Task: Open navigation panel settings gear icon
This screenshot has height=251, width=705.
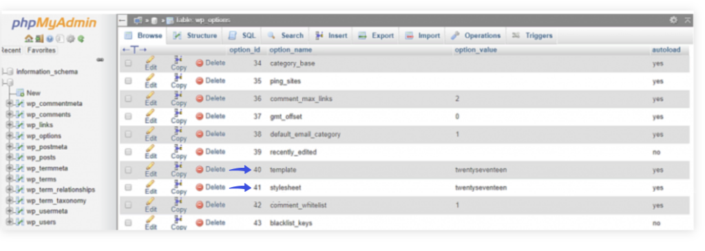Action: 71,39
